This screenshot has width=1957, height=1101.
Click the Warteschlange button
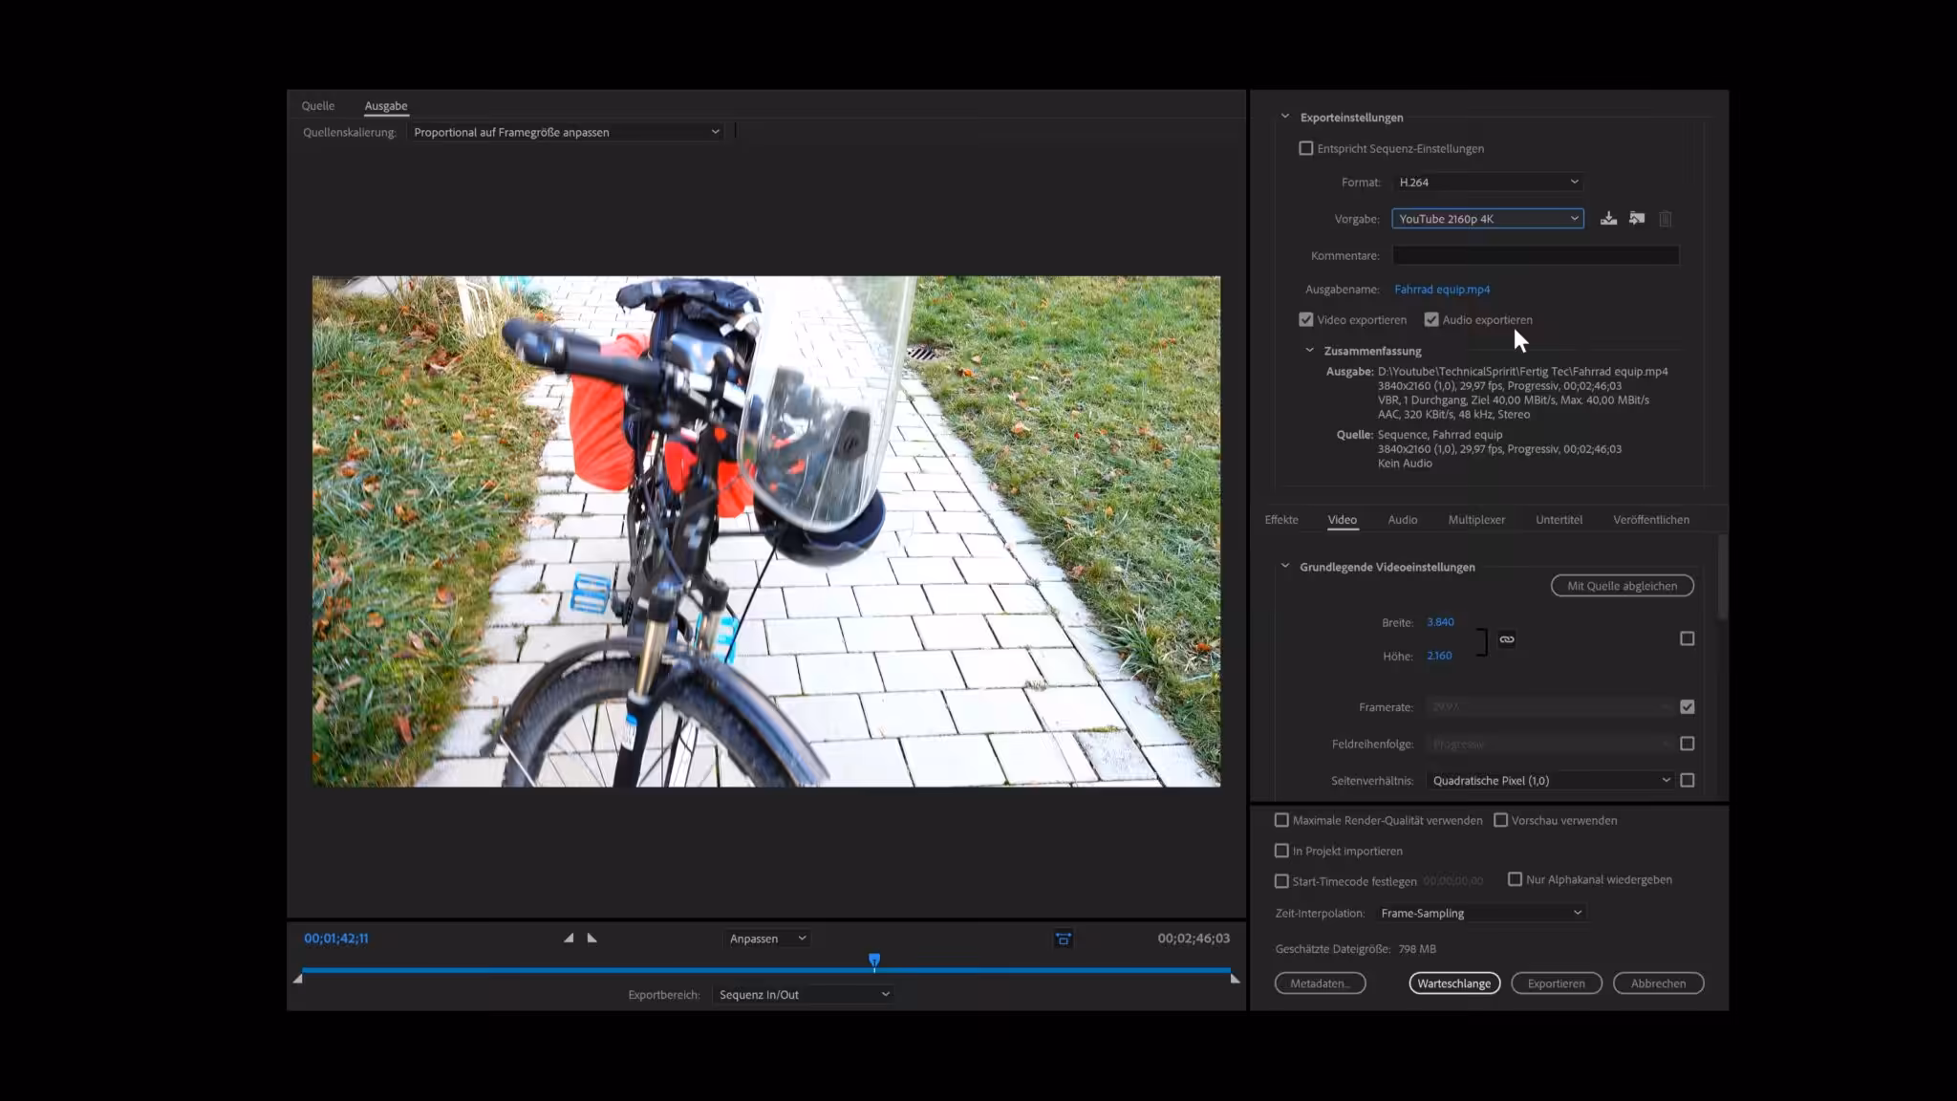tap(1453, 983)
